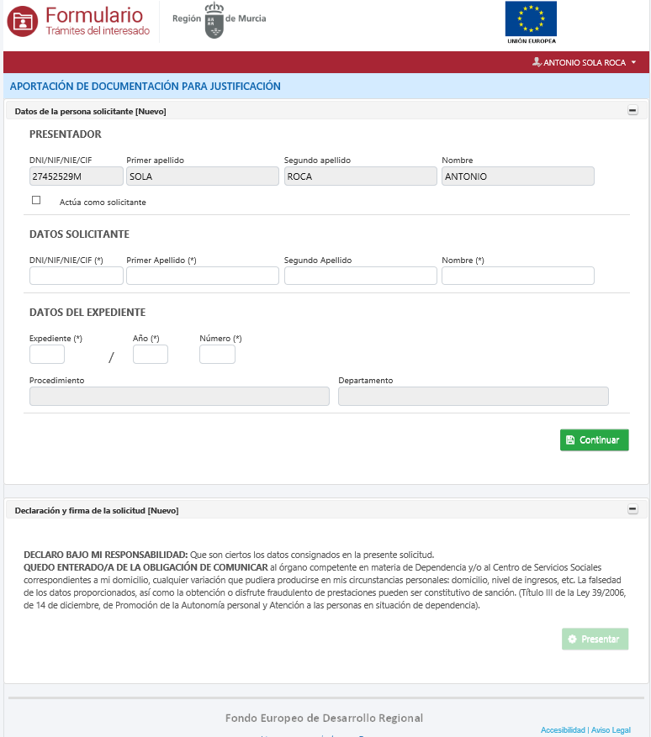Click the Año (*) input box
The height and width of the screenshot is (737, 651).
151,355
